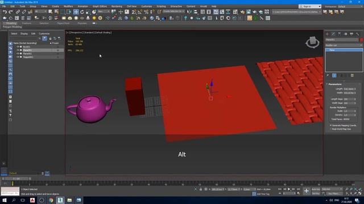The image size is (364, 204).
Task: Click the yellow sun light icon
Action: pyautogui.click(x=94, y=18)
